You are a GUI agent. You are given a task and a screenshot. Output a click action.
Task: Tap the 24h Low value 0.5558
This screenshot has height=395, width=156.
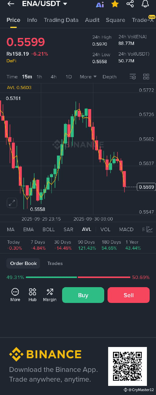(100, 62)
